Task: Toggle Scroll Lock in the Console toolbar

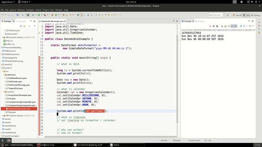Action: point(226,26)
